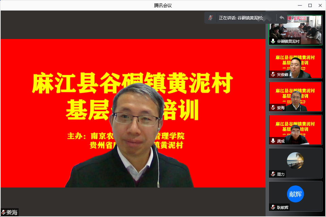Image resolution: width=326 pixels, height=217 pixels.
Task: Click the mic icon at main video's bottom-left
Action: click(x=3, y=213)
